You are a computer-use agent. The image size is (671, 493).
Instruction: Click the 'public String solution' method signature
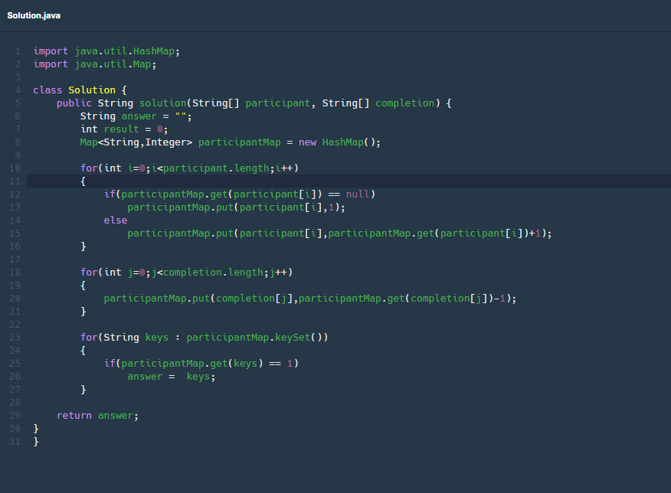tap(254, 103)
